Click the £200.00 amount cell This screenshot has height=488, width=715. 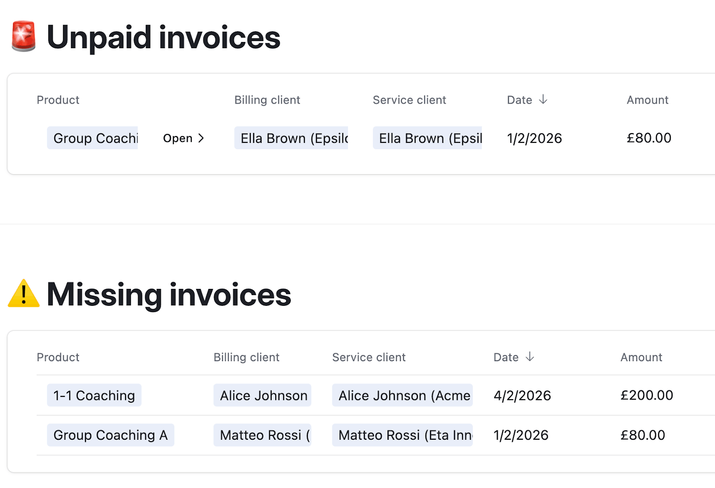[647, 395]
